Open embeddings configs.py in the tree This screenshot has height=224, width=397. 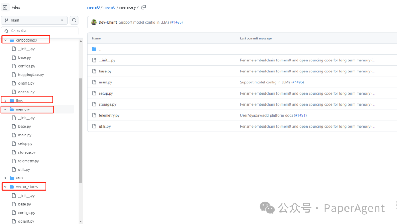coord(26,66)
